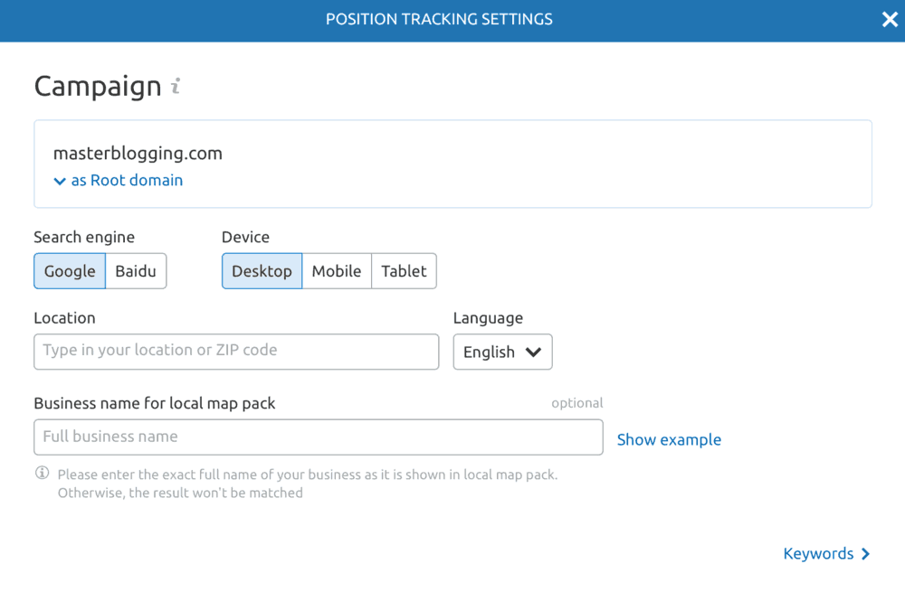Screen dimensions: 905x592
Task: Select English in the Language combo box
Action: coord(502,352)
